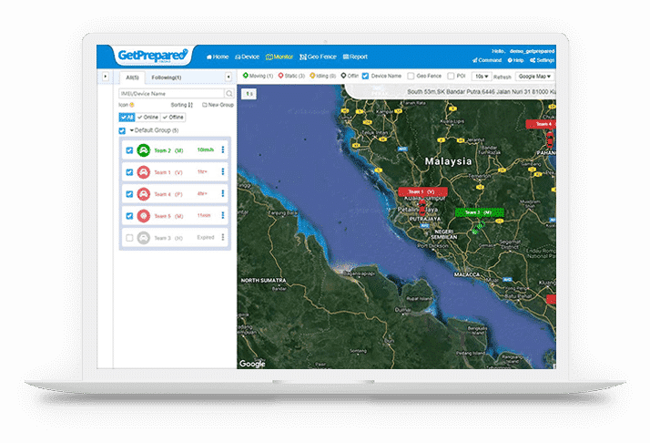
Task: Open Team 2 more options menu
Action: click(223, 149)
